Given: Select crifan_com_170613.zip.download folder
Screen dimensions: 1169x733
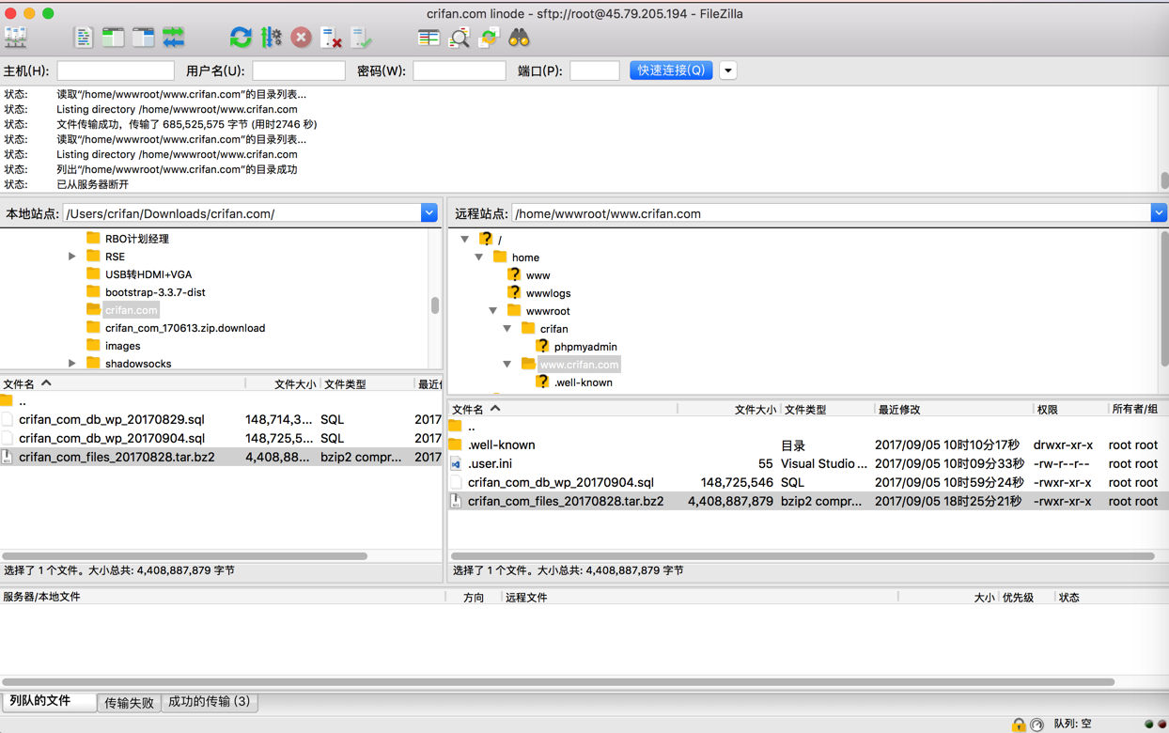Looking at the screenshot, I should point(185,328).
